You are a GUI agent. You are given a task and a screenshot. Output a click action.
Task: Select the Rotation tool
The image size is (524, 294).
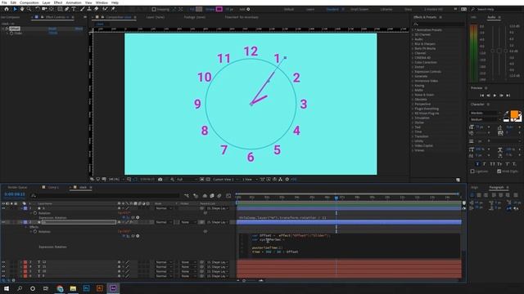point(38,9)
